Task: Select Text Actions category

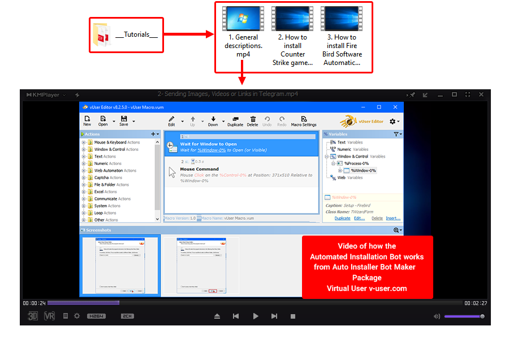Action: click(x=105, y=157)
